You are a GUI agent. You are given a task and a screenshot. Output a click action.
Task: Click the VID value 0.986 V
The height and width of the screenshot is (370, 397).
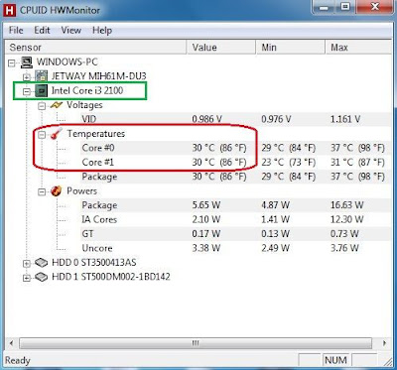pyautogui.click(x=207, y=119)
